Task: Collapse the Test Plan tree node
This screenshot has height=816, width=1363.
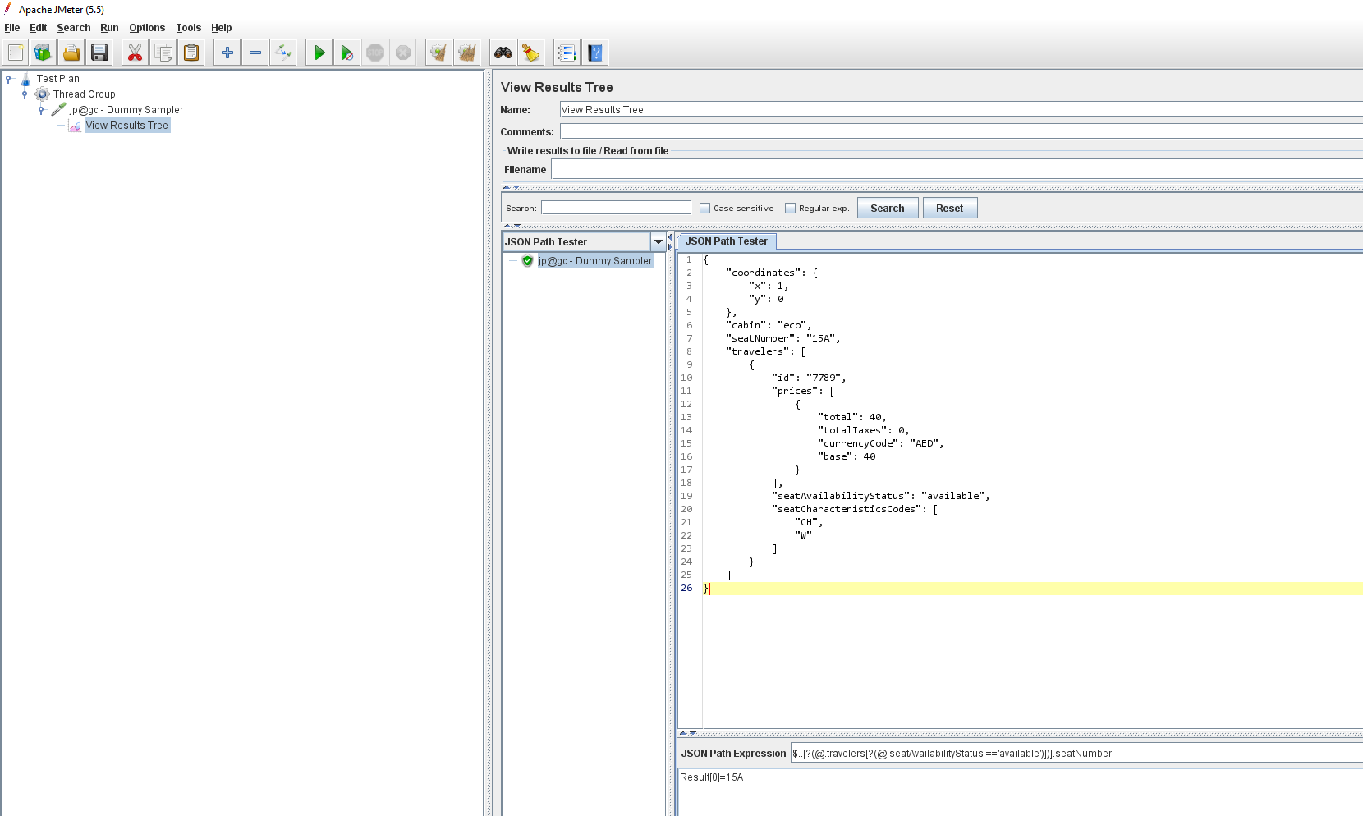Action: pyautogui.click(x=9, y=79)
